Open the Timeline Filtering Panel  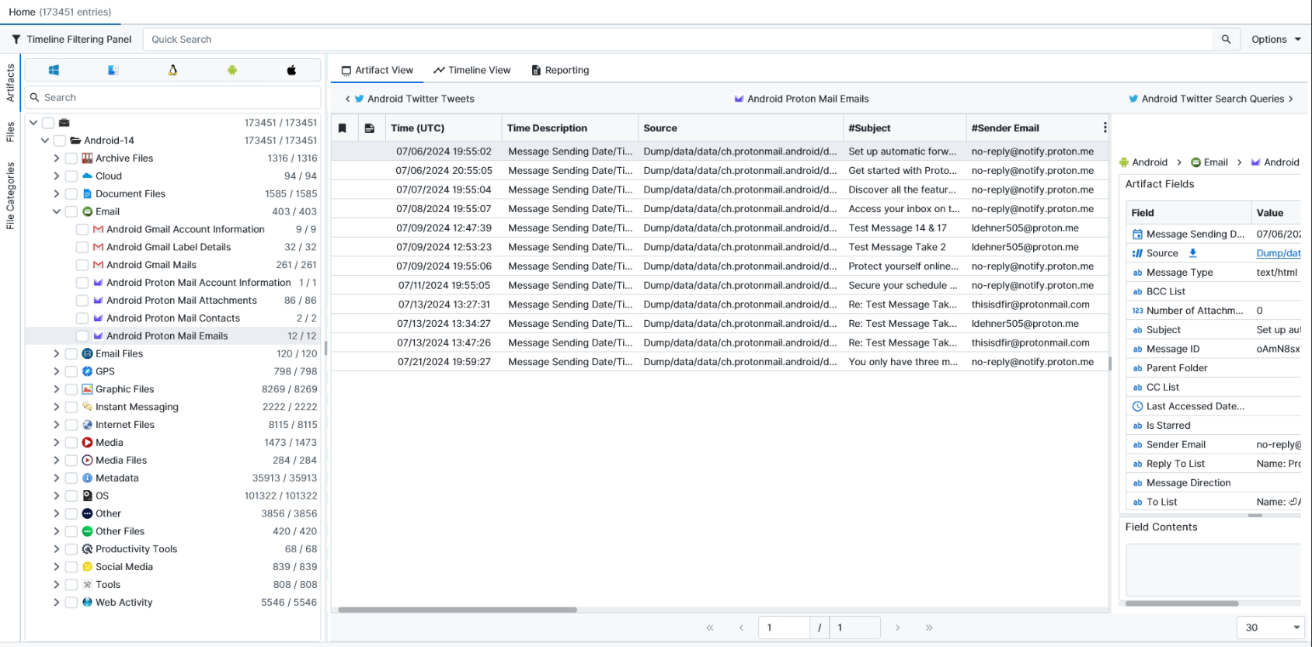coord(71,39)
